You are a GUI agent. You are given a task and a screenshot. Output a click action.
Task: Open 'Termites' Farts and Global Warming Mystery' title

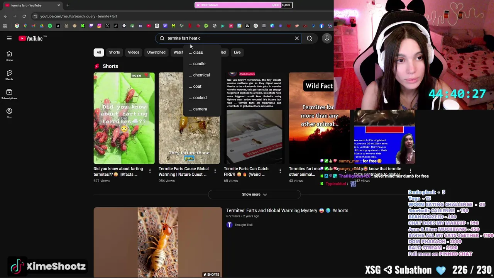coord(287,210)
